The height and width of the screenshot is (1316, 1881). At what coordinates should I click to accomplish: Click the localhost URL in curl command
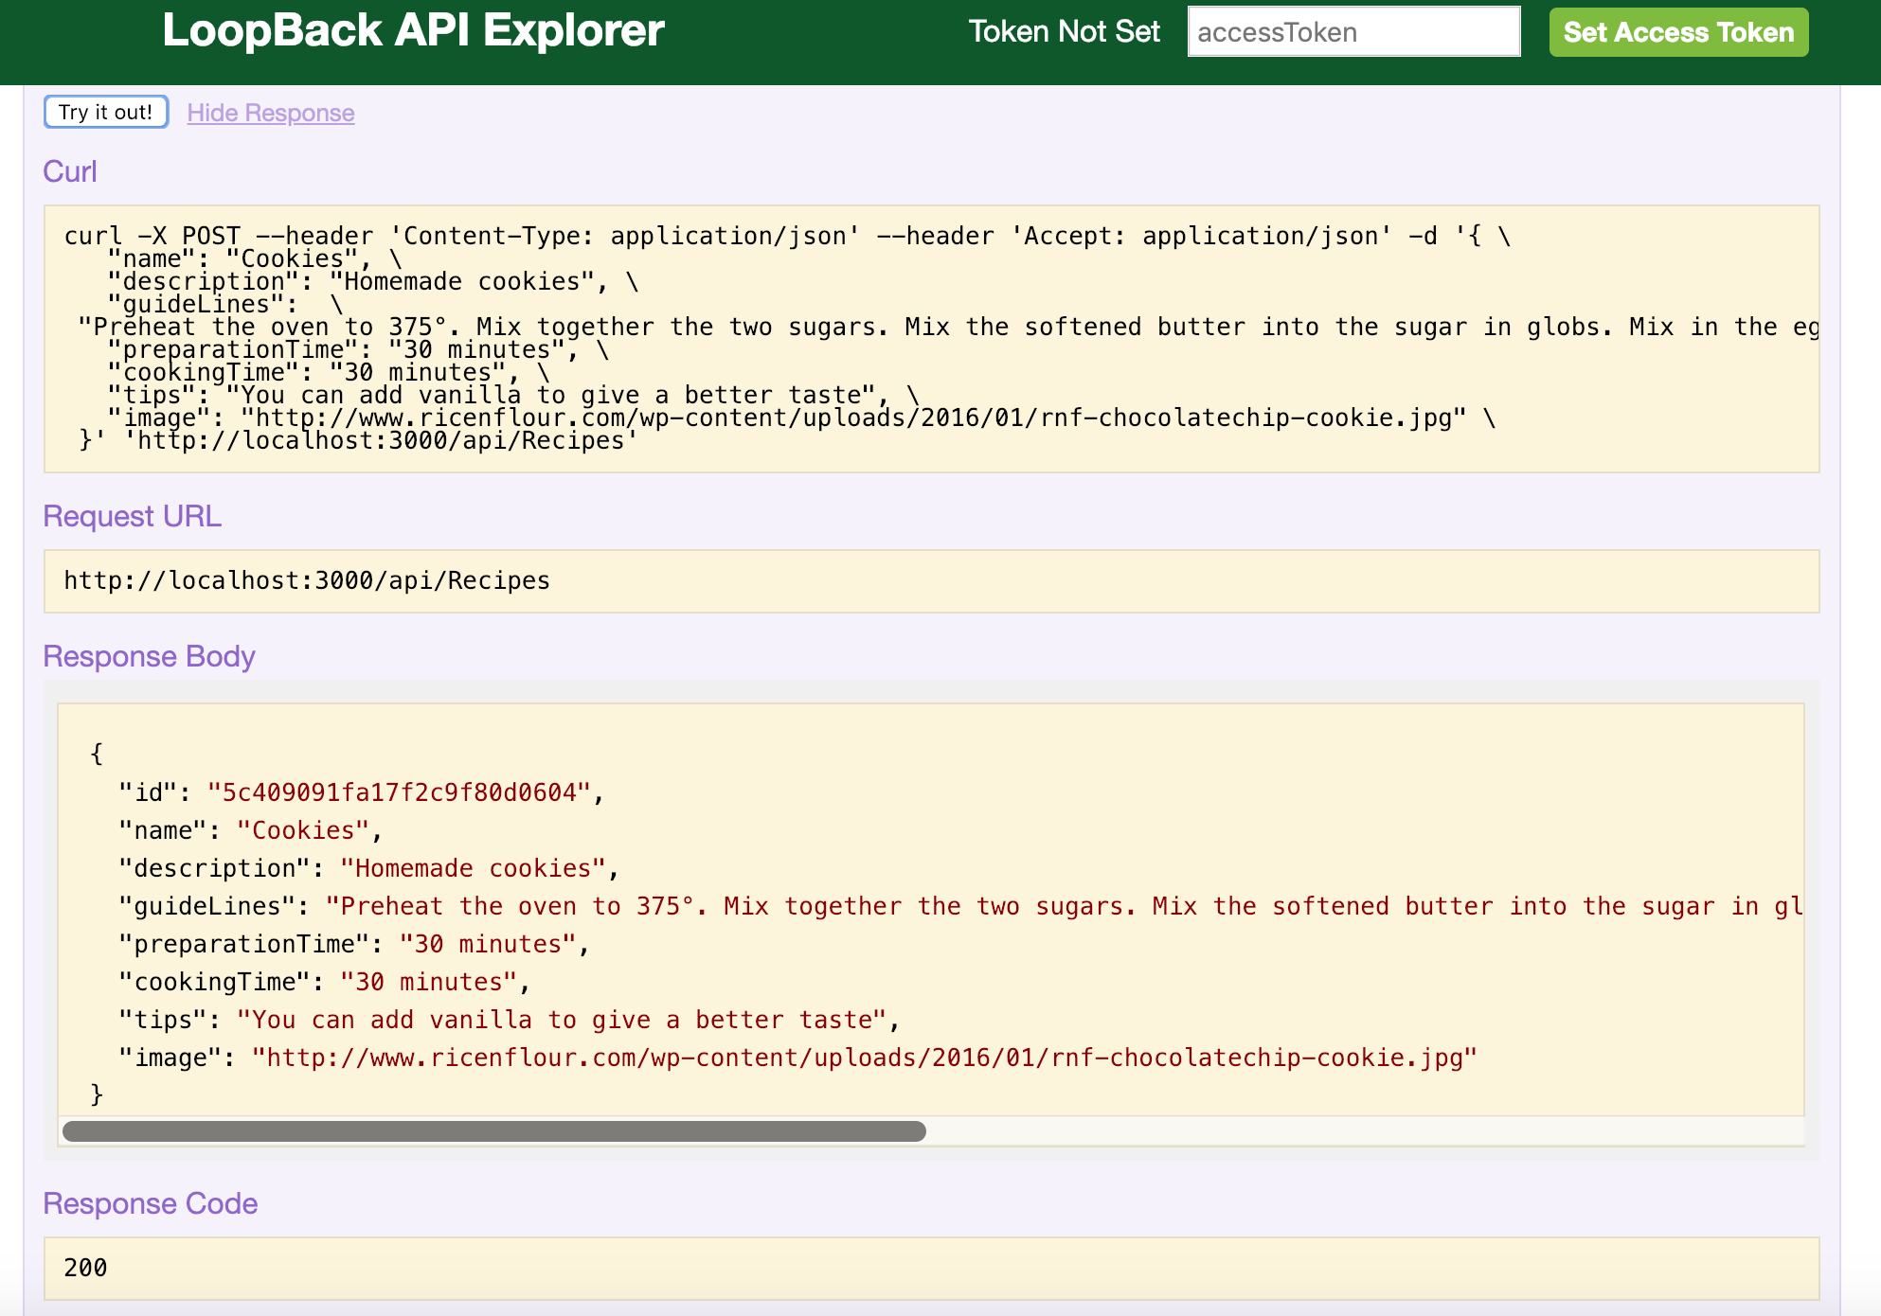click(380, 441)
